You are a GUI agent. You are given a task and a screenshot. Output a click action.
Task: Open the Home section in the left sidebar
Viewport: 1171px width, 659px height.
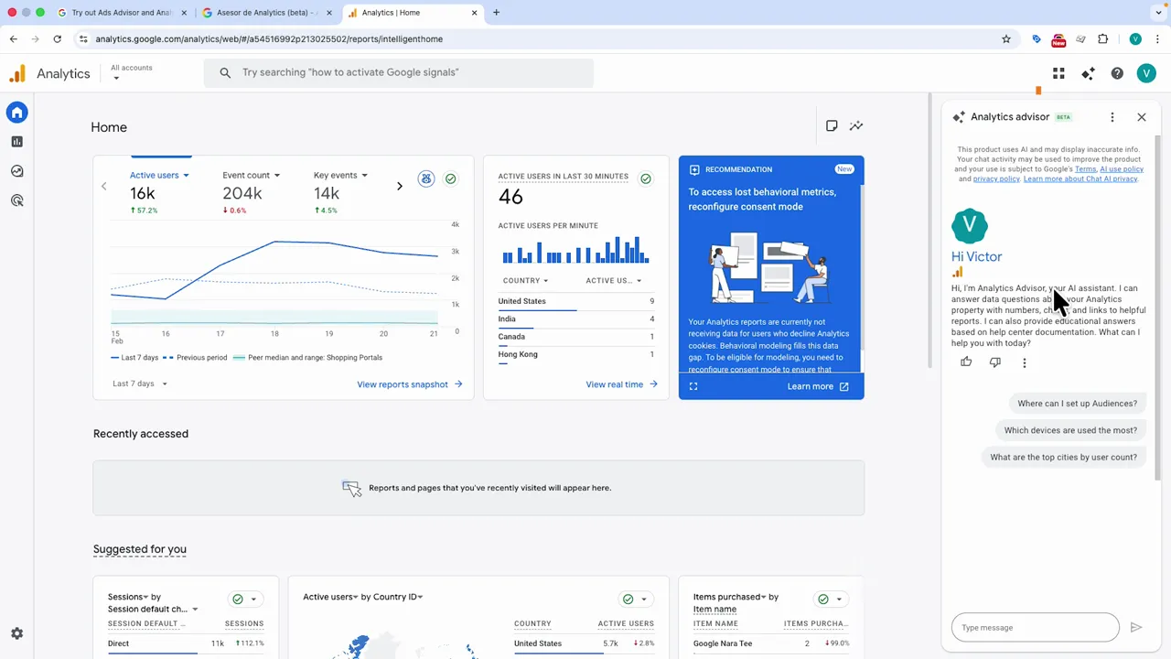click(x=16, y=113)
